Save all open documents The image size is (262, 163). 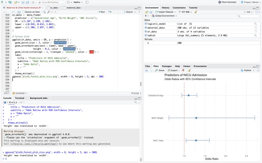pos(27,2)
